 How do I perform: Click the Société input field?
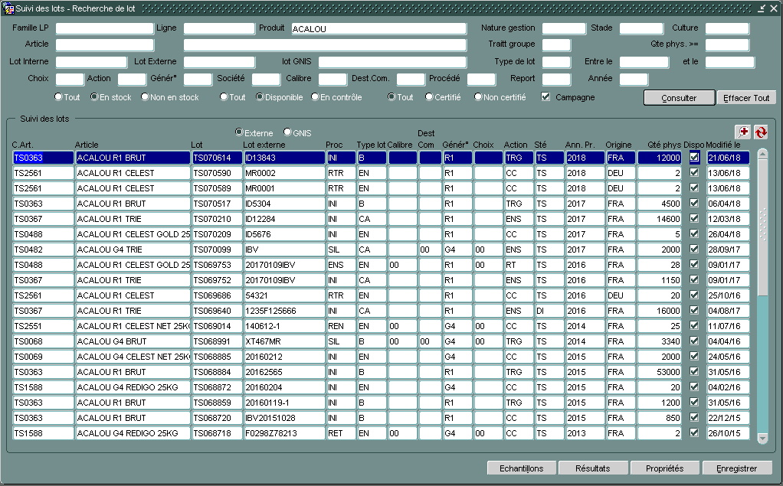[266, 79]
